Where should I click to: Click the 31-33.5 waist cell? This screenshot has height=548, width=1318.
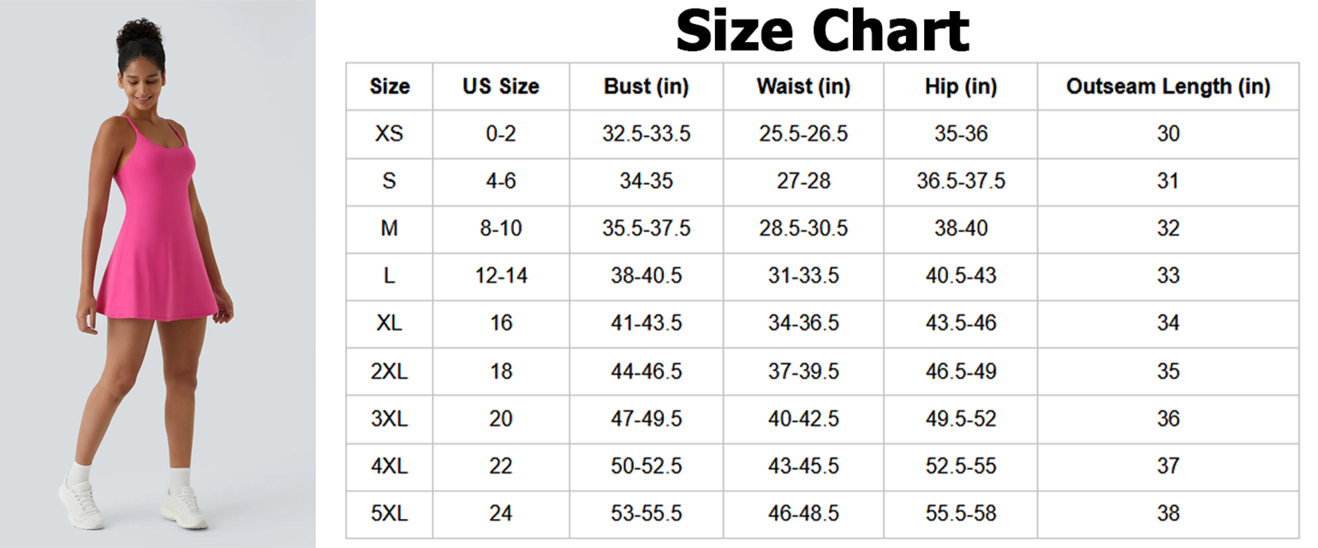[803, 276]
